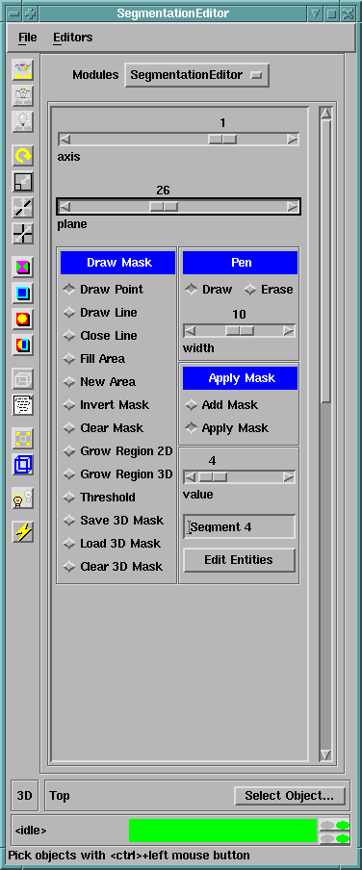The width and height of the screenshot is (362, 870).
Task: Click the Select Object... button
Action: (289, 796)
